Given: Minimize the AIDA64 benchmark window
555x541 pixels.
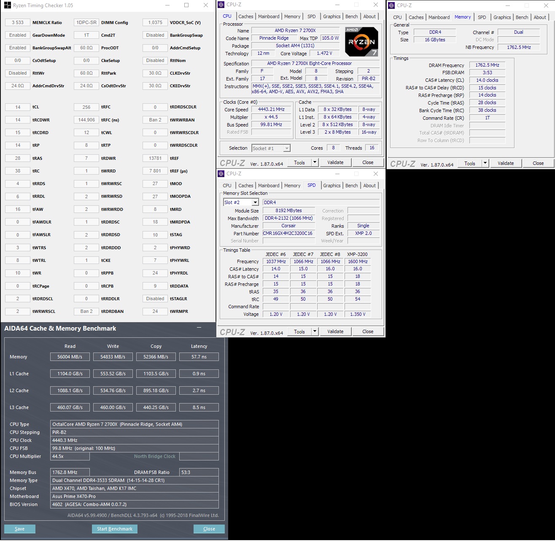Looking at the screenshot, I should pyautogui.click(x=199, y=328).
